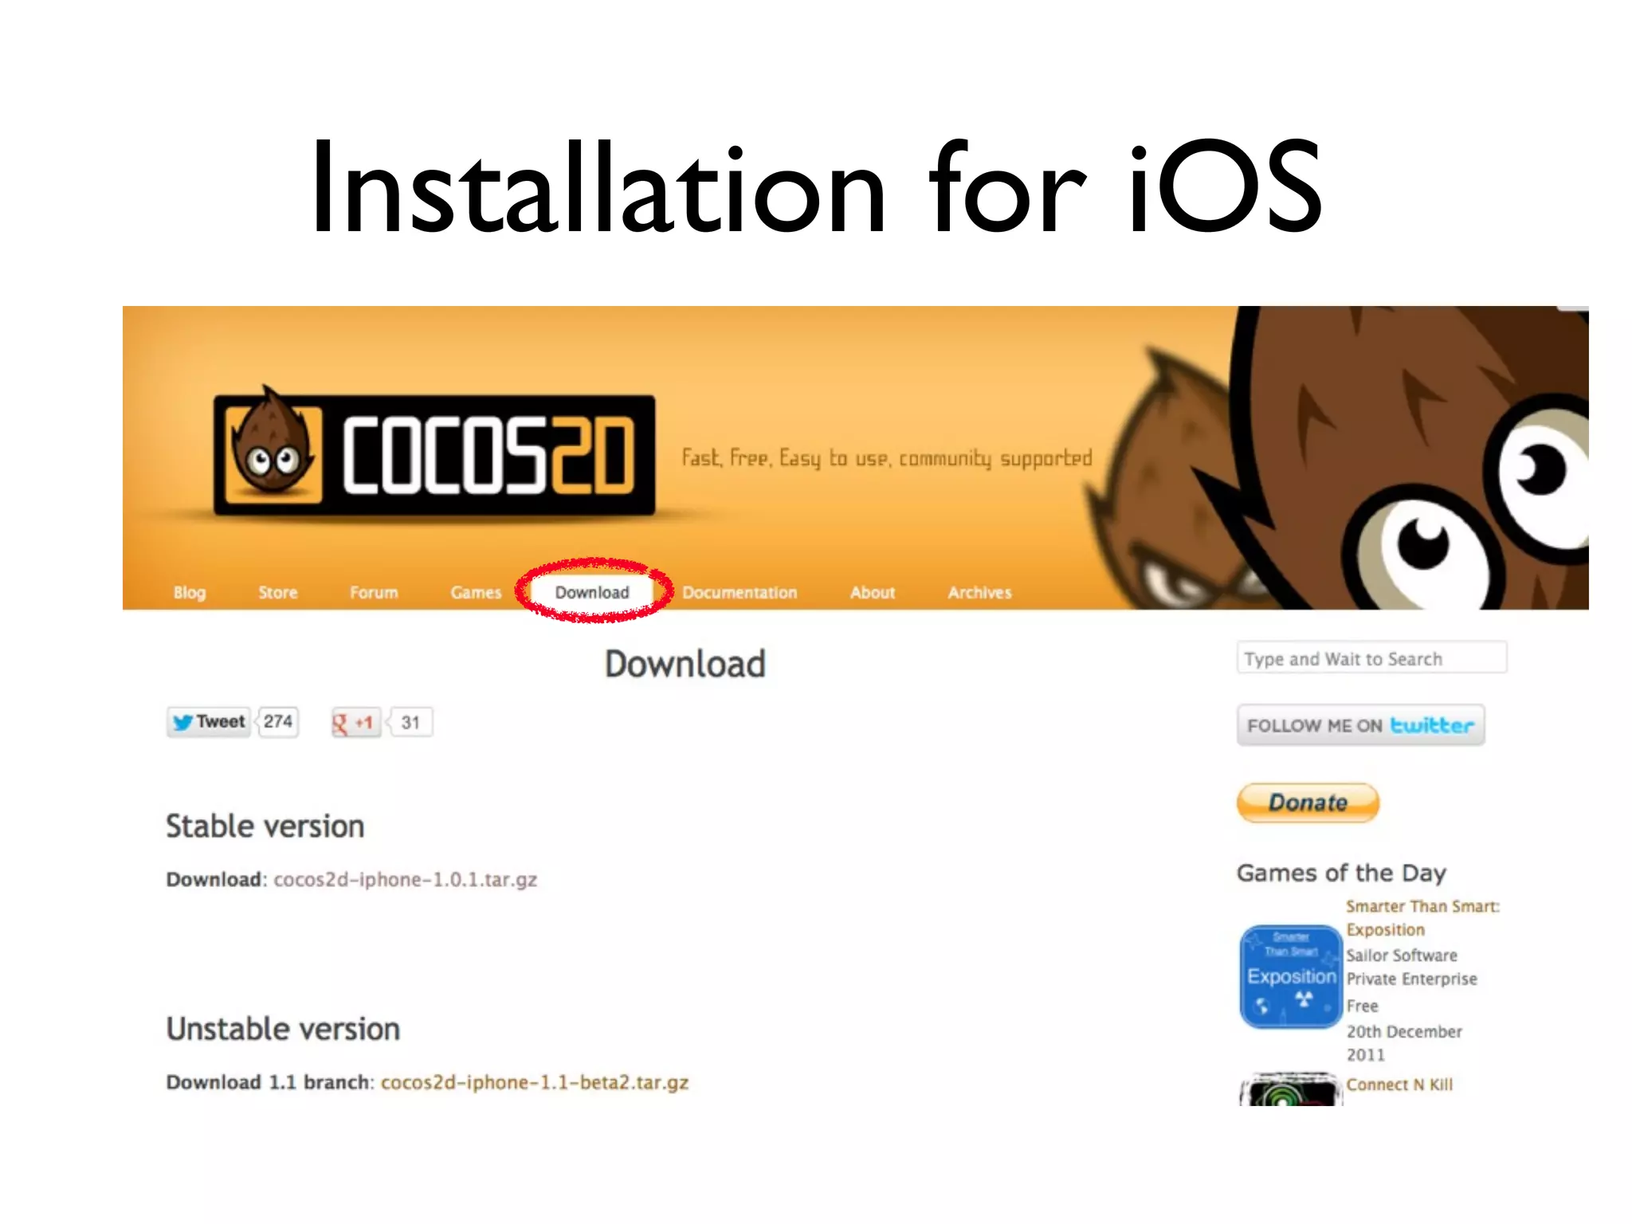Open the About page
1632x1224 pixels.
(873, 592)
